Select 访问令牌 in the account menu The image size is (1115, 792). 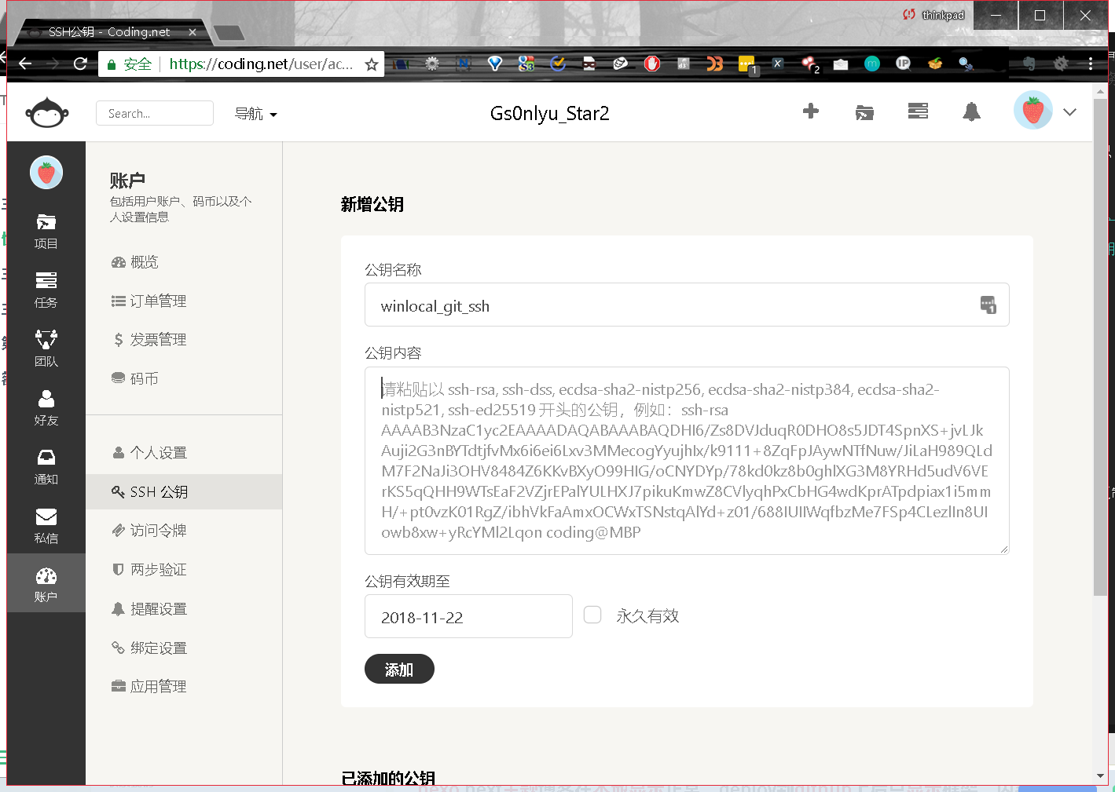click(158, 531)
